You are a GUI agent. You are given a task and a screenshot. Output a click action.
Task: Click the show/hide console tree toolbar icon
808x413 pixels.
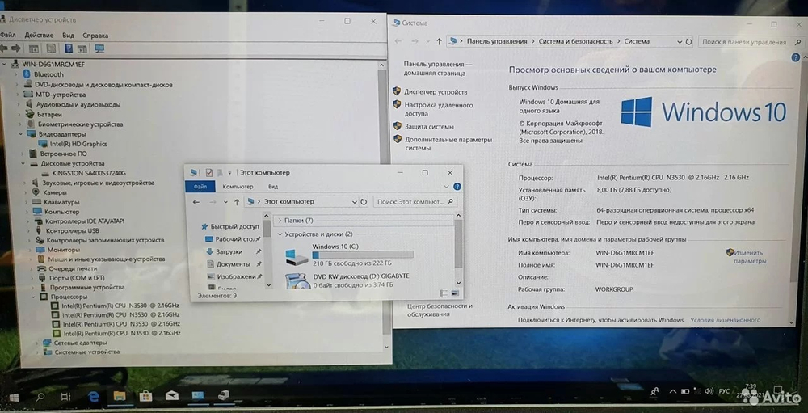tap(33, 48)
